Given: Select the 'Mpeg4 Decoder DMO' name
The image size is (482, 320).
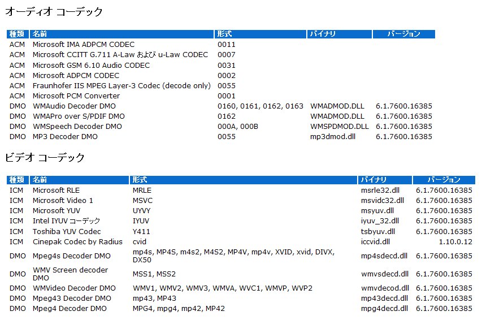Looking at the screenshot, I should click(x=70, y=308).
